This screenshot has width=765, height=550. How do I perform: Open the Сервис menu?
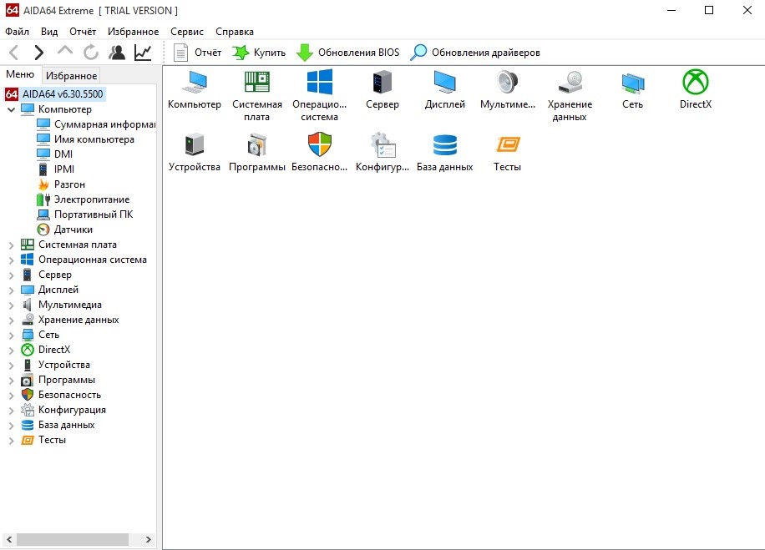tap(186, 32)
